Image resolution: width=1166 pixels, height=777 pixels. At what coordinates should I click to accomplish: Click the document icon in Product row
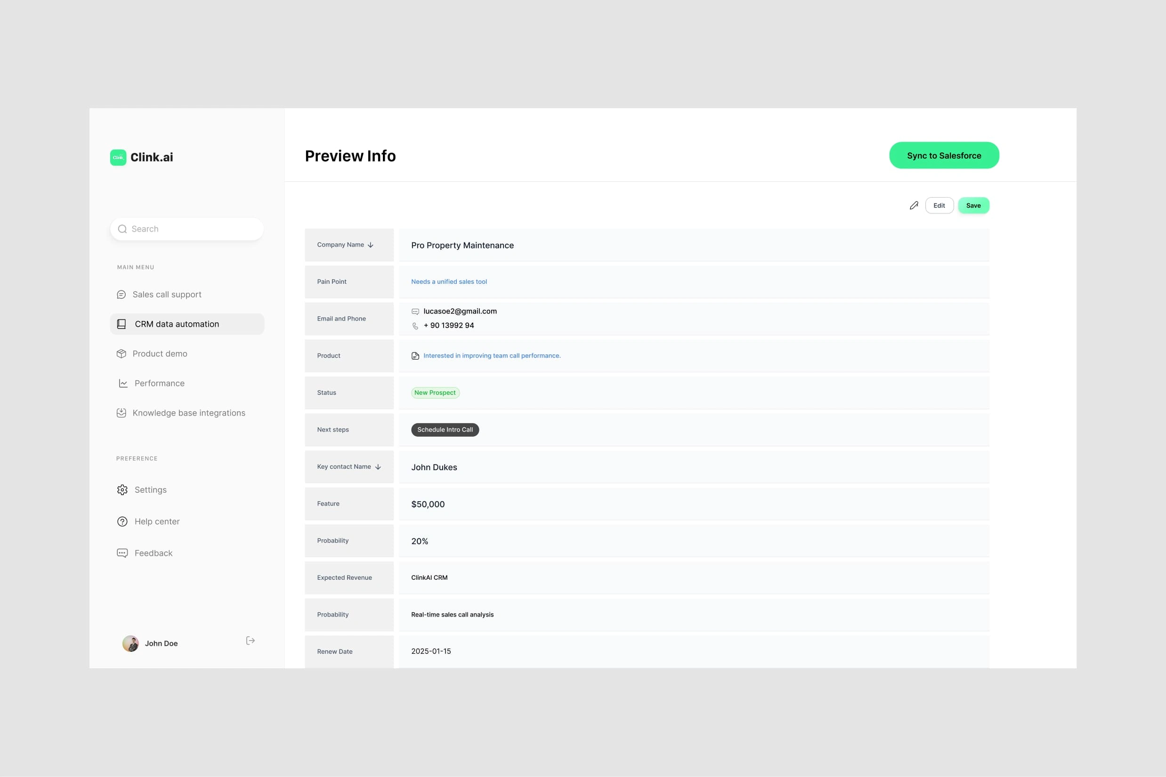coord(415,356)
